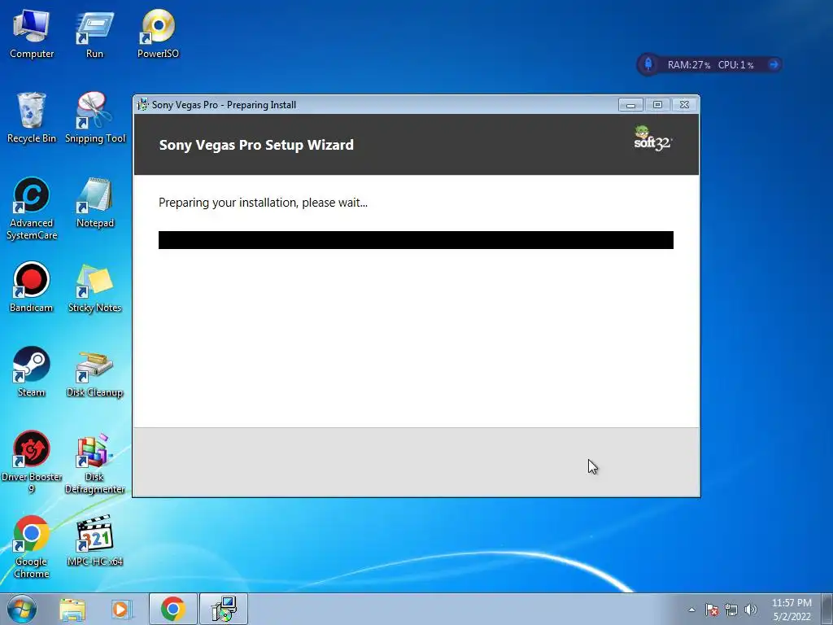The image size is (833, 625).
Task: Click the installer icon in title bar
Action: tap(142, 105)
